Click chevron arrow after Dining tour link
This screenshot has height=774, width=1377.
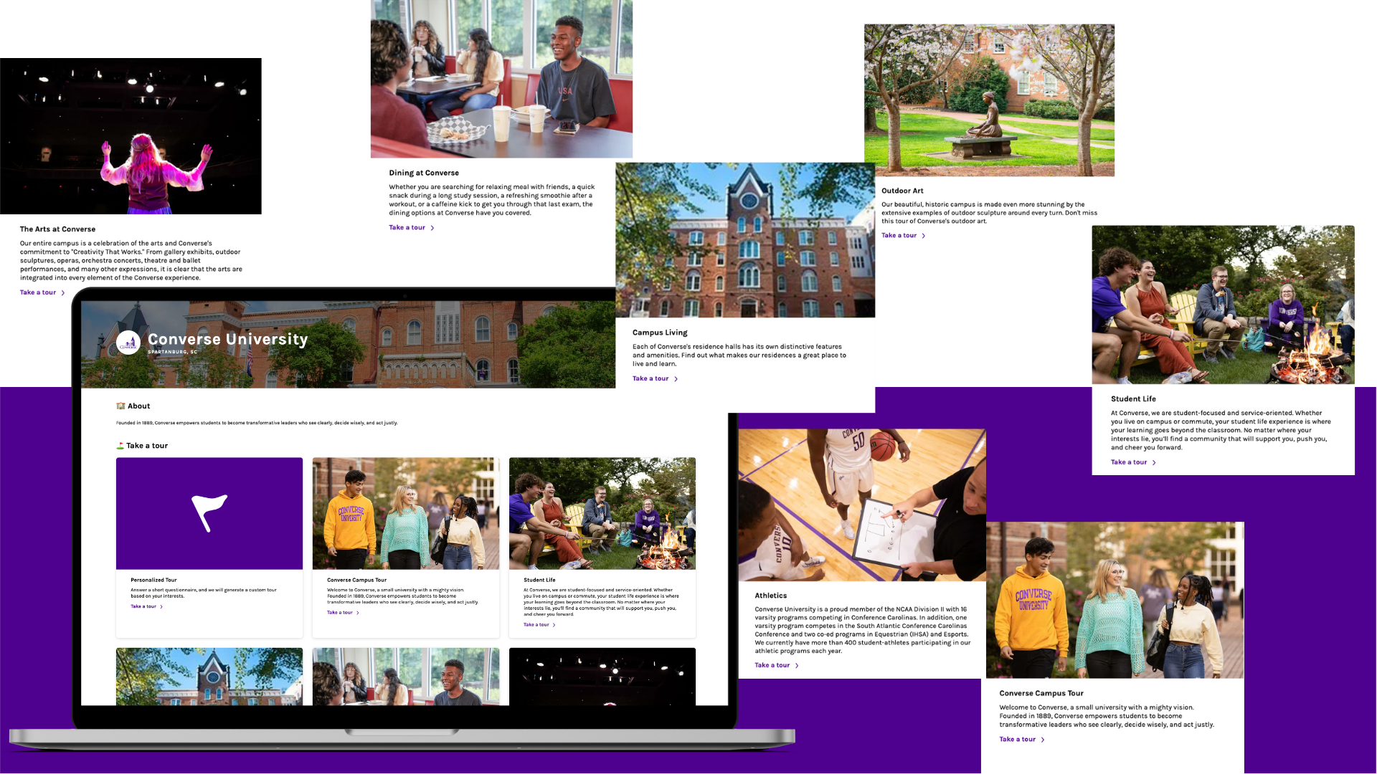(x=432, y=229)
